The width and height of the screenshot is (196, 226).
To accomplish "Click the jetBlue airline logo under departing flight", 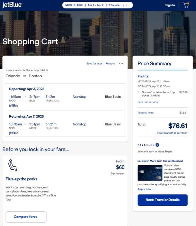I will (x=14, y=106).
